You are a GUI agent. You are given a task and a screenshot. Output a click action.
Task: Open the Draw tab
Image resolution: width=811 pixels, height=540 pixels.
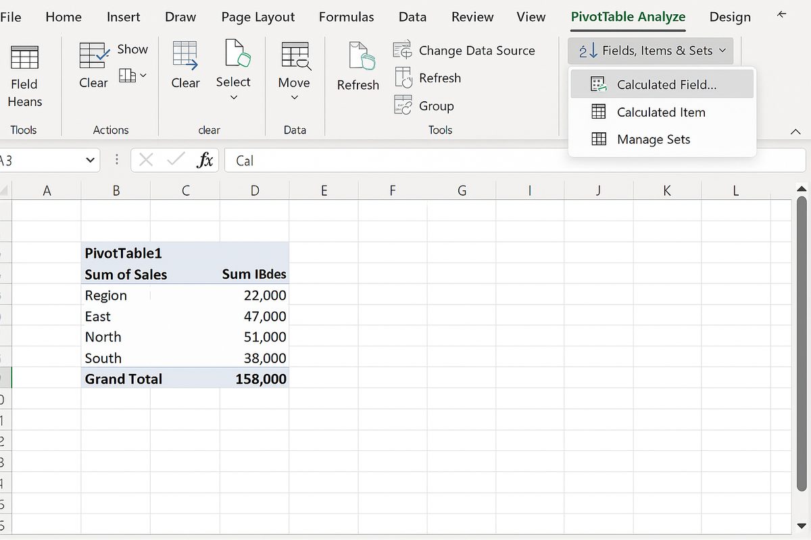pyautogui.click(x=180, y=17)
